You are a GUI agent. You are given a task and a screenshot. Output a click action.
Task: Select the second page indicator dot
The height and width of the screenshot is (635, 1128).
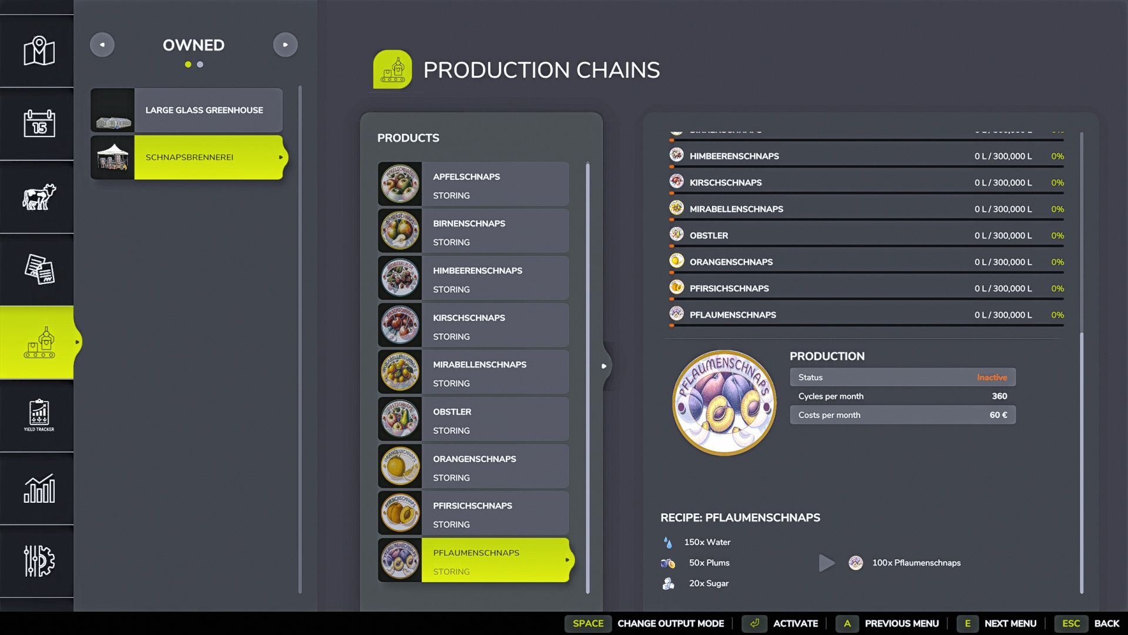click(200, 65)
